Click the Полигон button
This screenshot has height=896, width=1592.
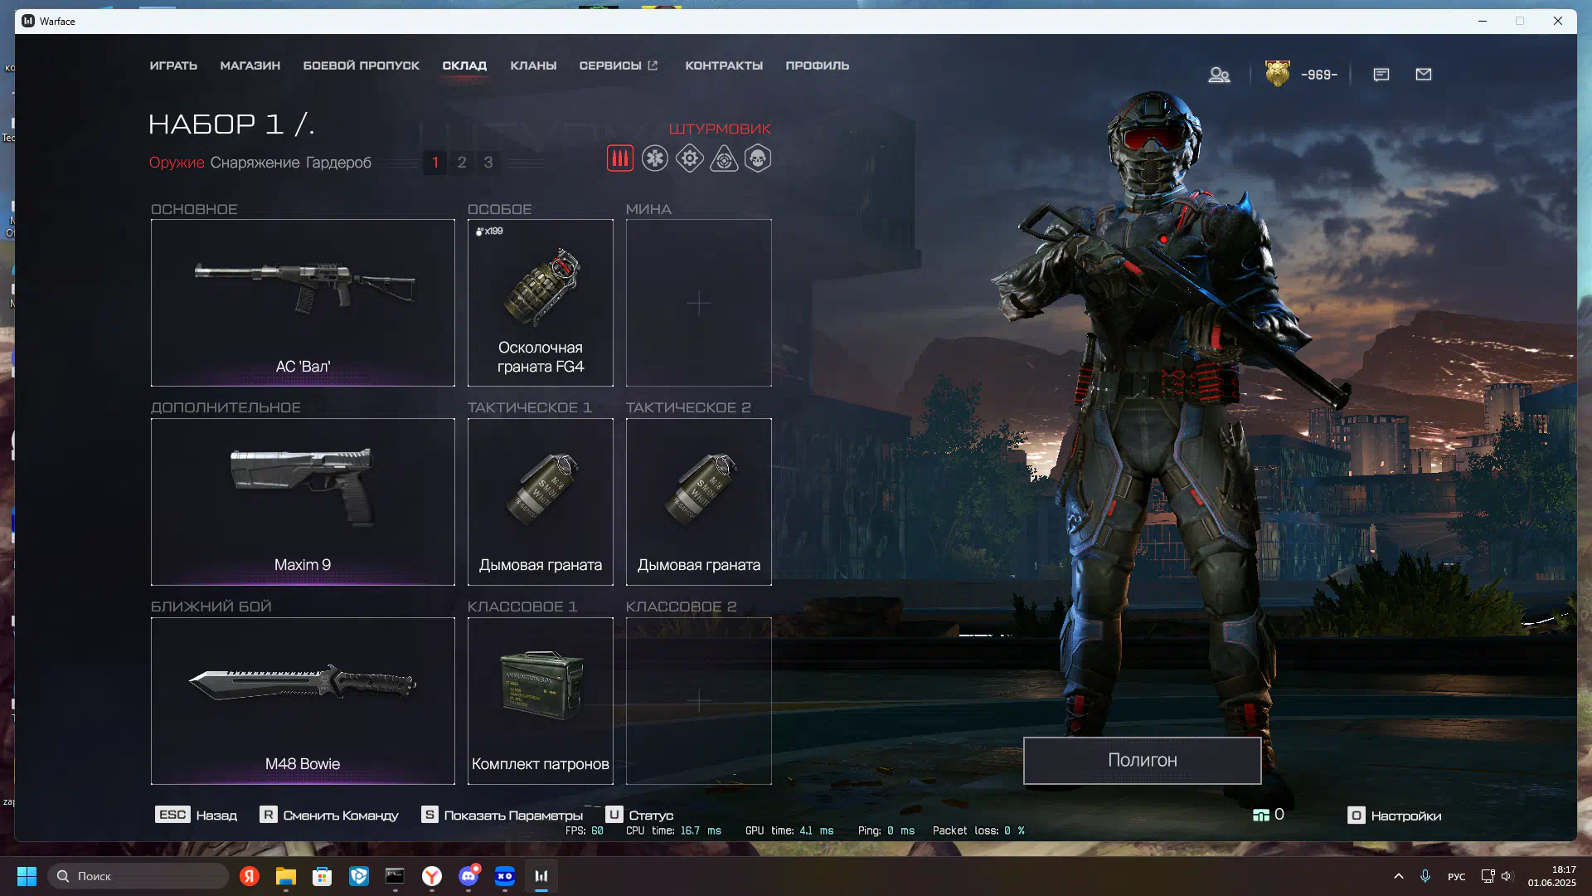(x=1143, y=761)
